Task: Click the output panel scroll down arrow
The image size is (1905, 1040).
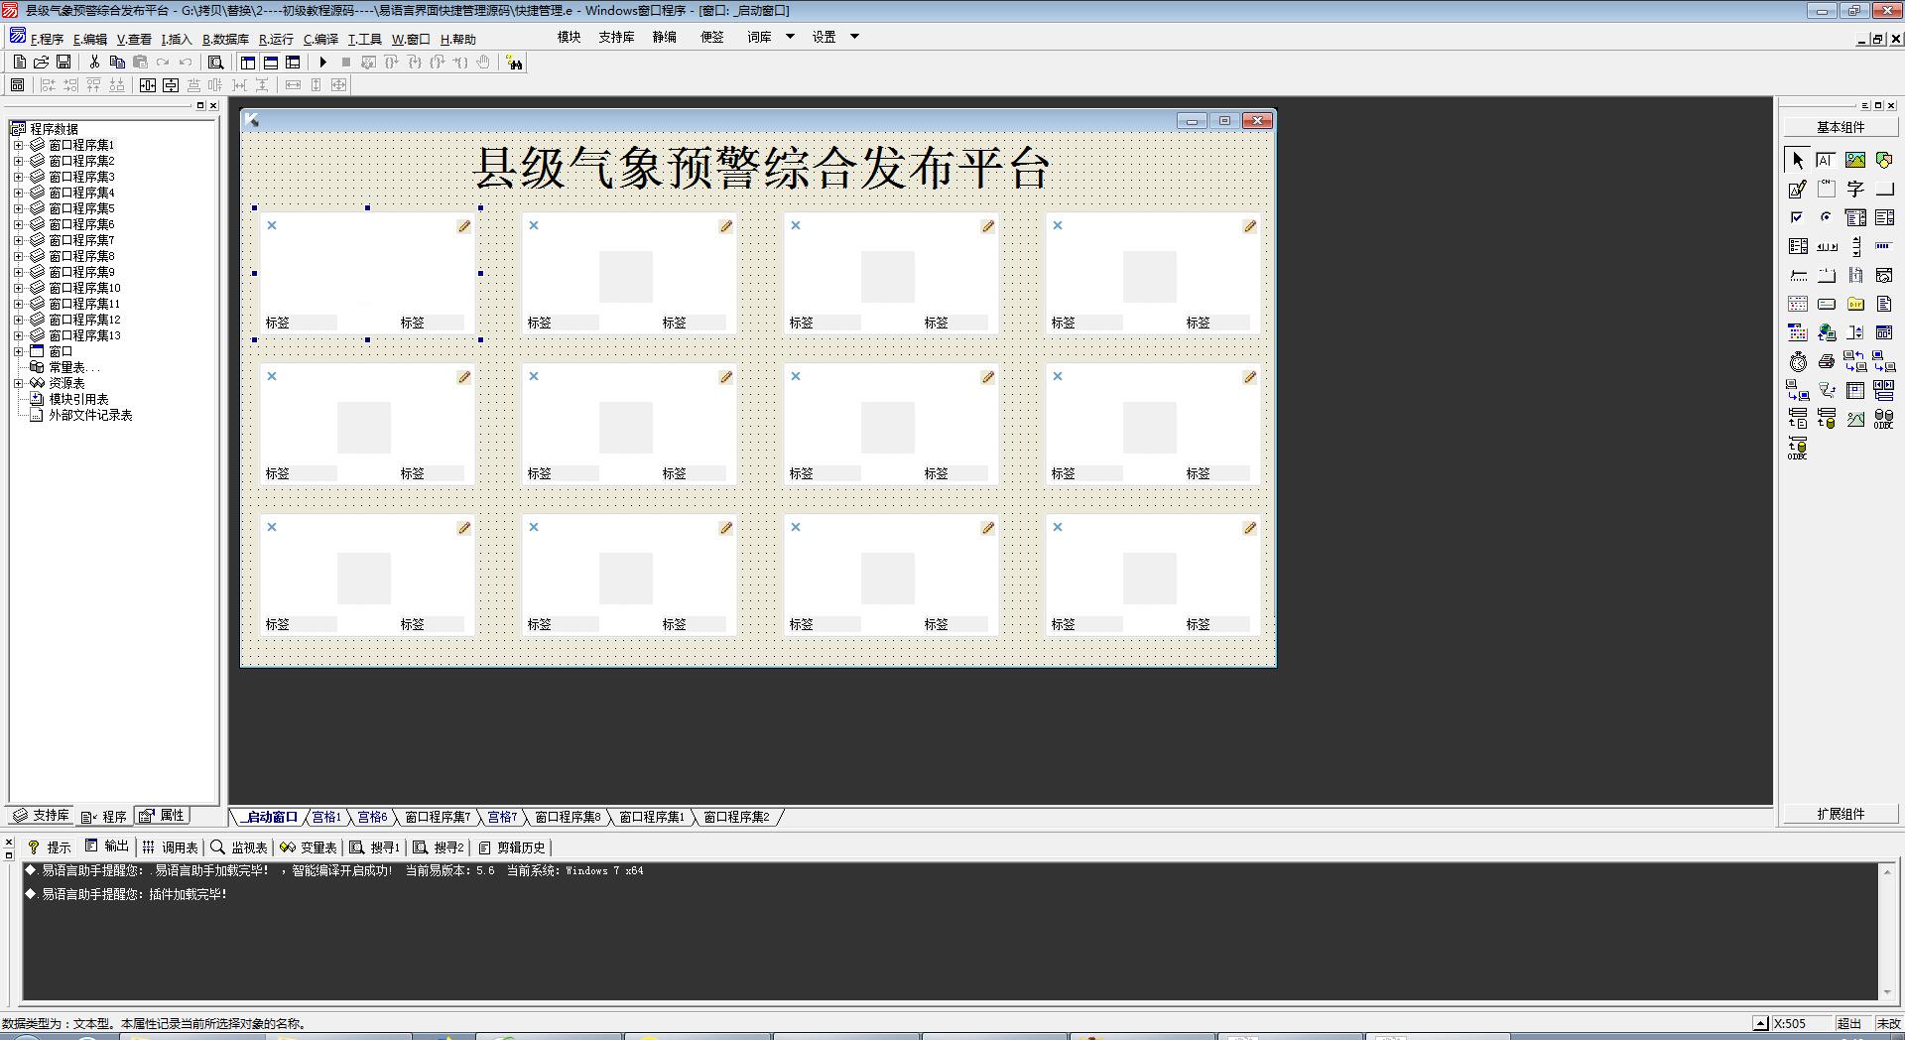Action: pos(1886,992)
